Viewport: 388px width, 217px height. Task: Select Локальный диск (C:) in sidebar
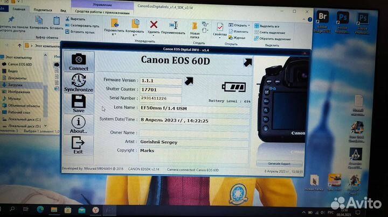pos(22,119)
